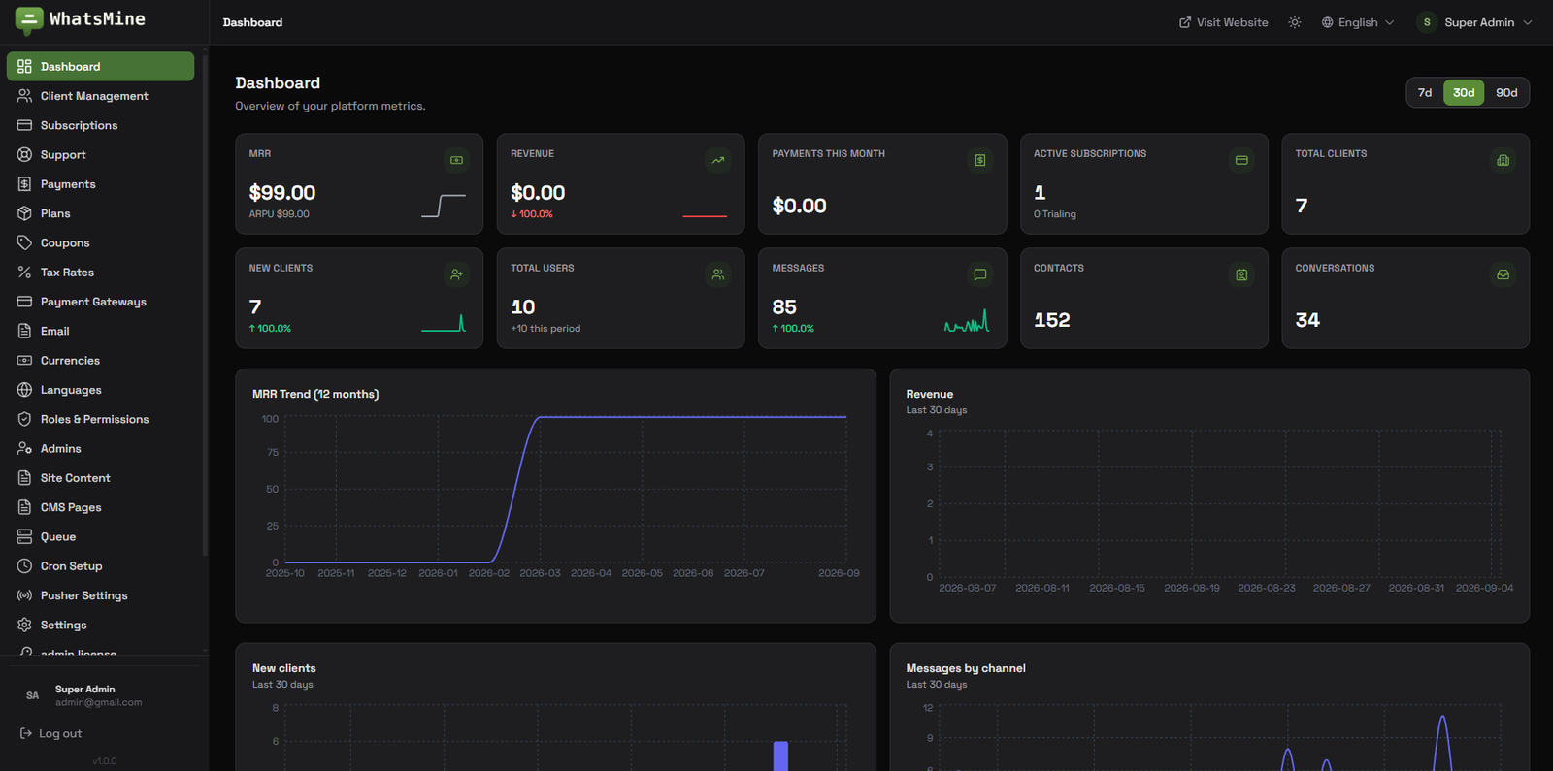The image size is (1553, 771).
Task: Click the Log out button
Action: [51, 734]
